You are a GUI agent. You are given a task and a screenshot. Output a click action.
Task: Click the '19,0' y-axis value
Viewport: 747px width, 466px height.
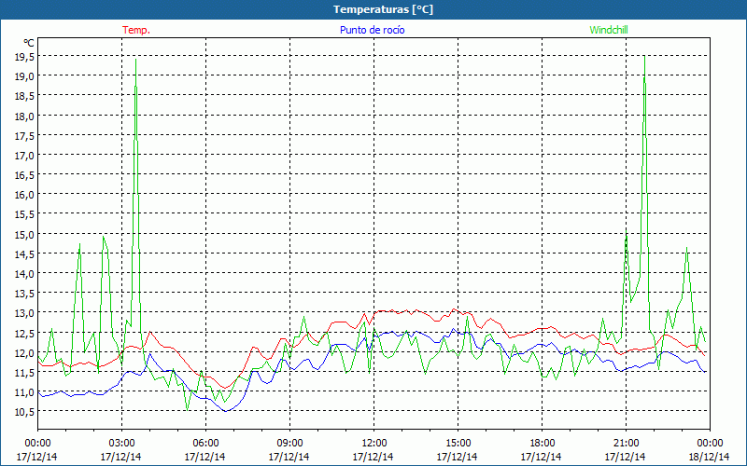point(25,76)
